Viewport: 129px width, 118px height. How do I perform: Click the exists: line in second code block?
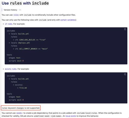click(x=18, y=85)
